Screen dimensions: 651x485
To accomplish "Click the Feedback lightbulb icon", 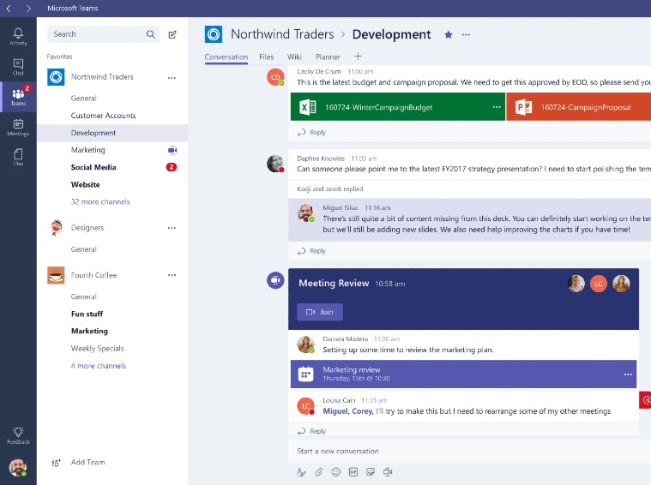I will pos(18,435).
